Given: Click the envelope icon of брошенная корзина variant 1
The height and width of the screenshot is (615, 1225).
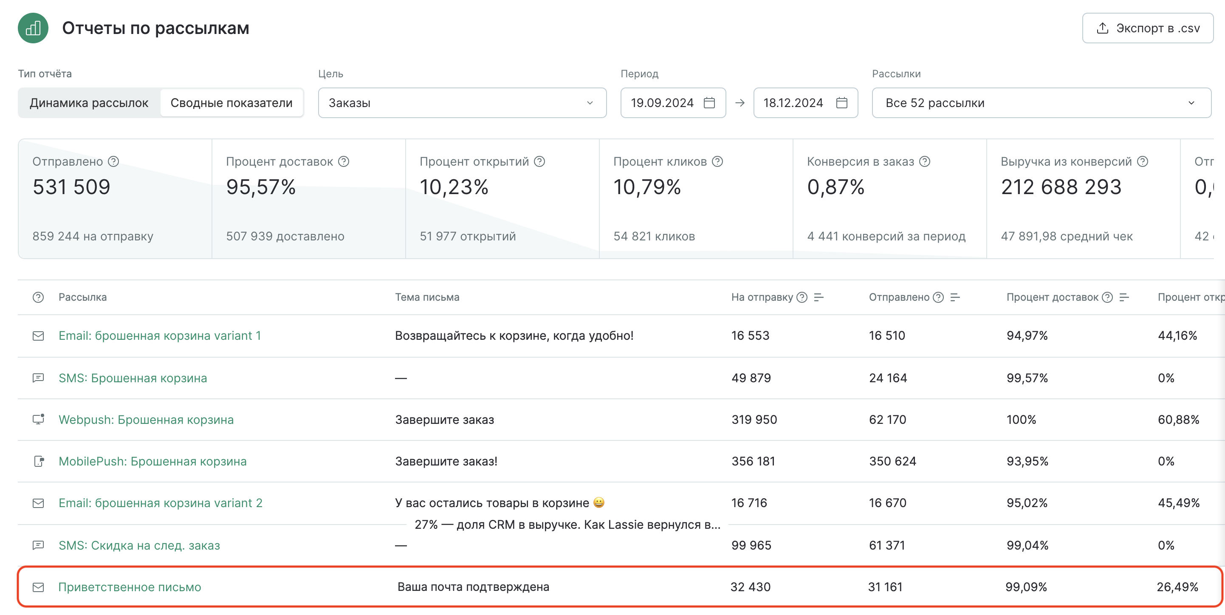Looking at the screenshot, I should (38, 336).
